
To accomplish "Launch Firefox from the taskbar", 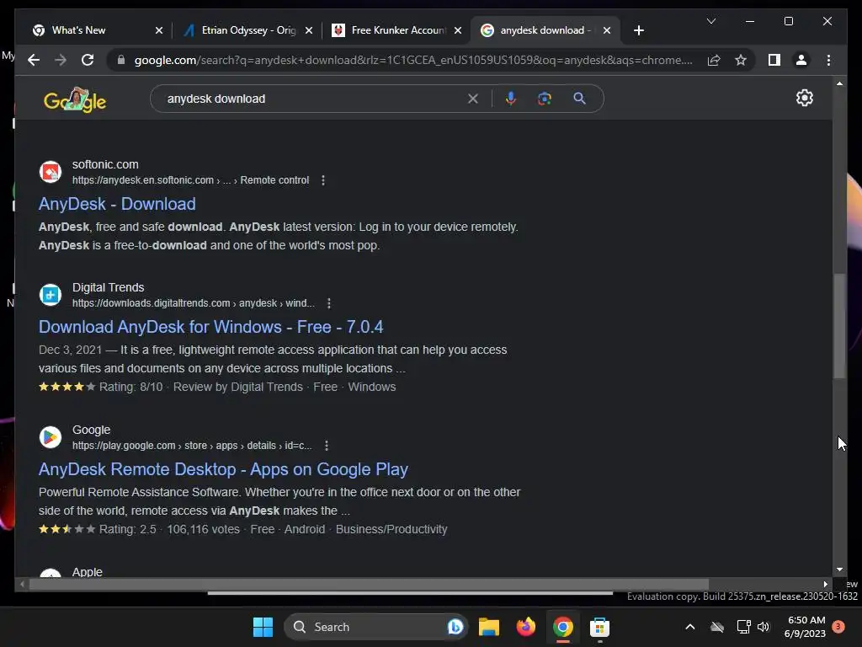I will 526,627.
